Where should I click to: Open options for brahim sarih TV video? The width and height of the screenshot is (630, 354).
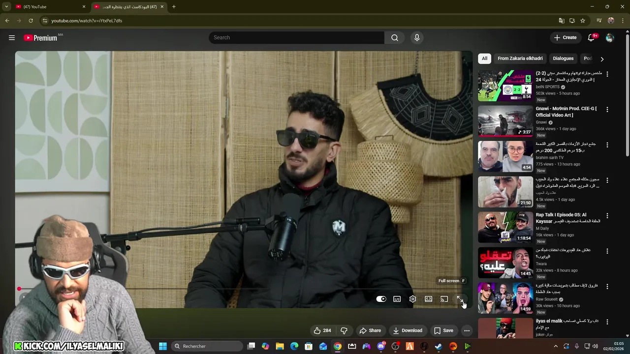pyautogui.click(x=607, y=145)
